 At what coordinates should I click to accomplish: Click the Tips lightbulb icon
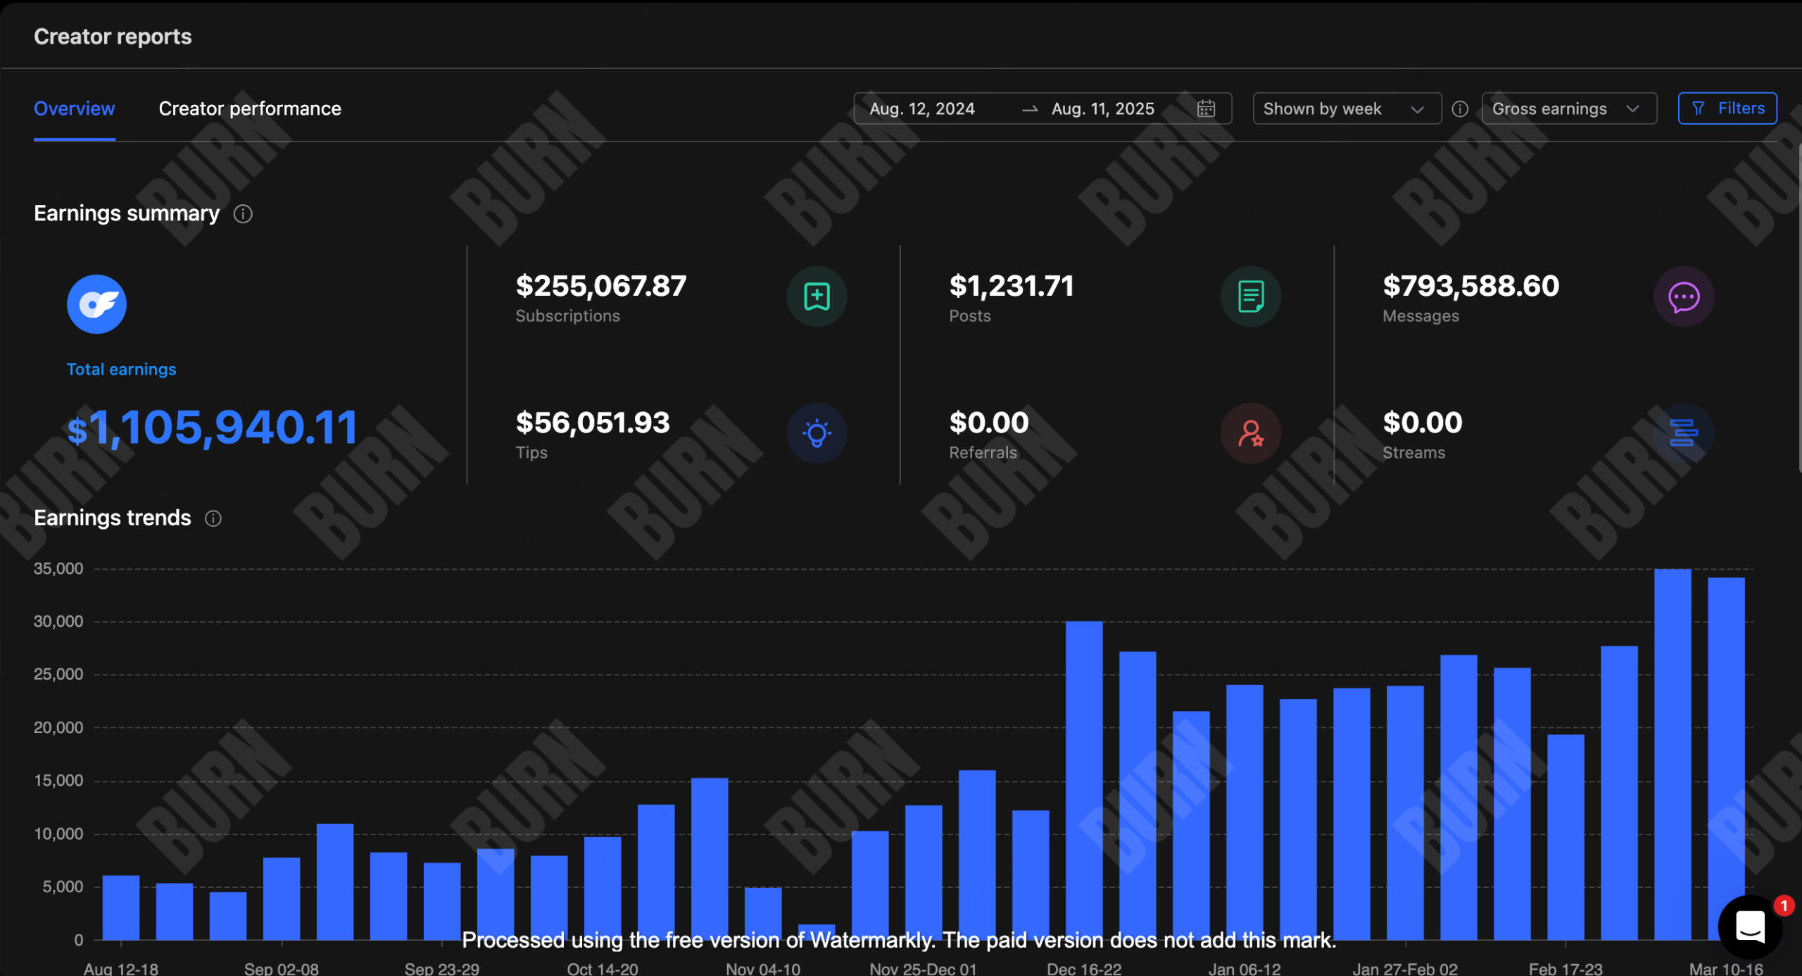817,433
